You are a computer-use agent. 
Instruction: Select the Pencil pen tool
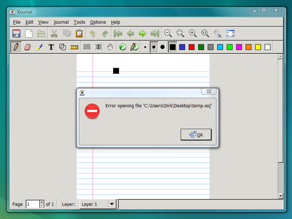(16, 47)
